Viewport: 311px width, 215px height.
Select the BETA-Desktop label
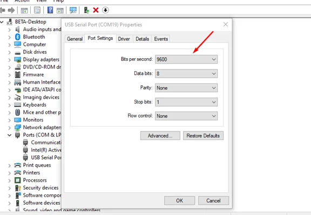(31, 22)
